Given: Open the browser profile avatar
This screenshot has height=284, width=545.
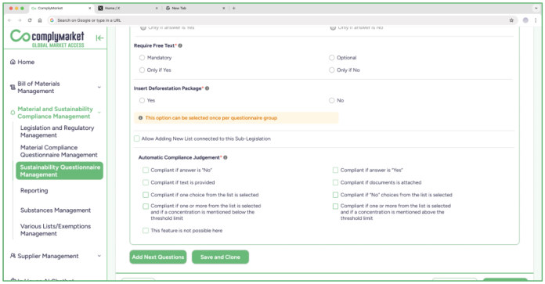Looking at the screenshot, I should coord(525,20).
